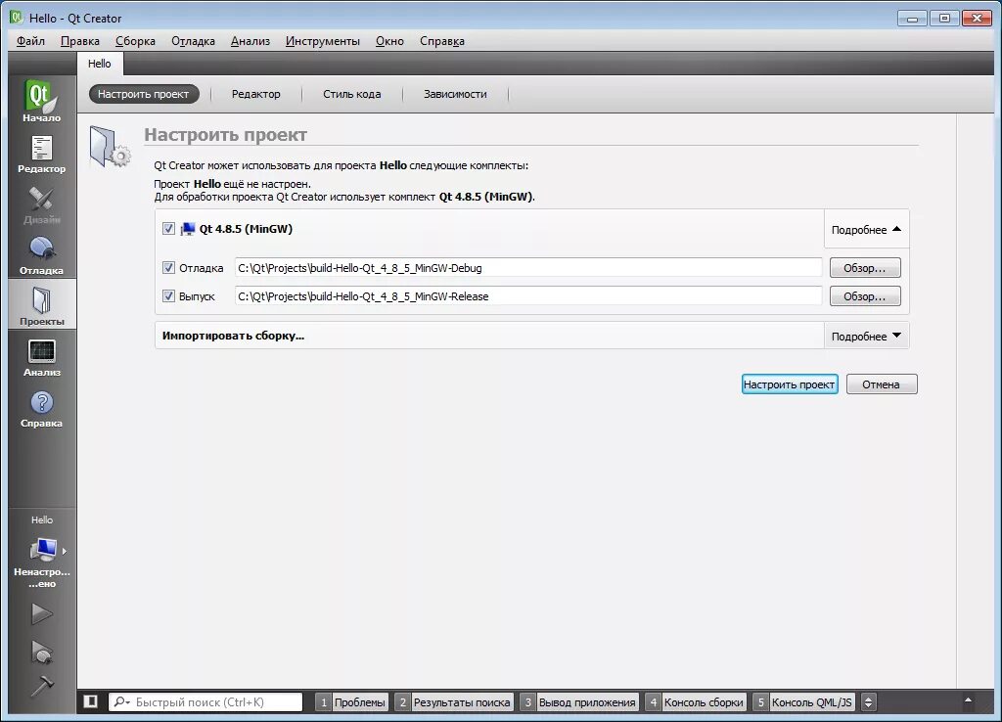Screen dimensions: 1002x722
Task: Open Справка help mode
Action: [41, 408]
